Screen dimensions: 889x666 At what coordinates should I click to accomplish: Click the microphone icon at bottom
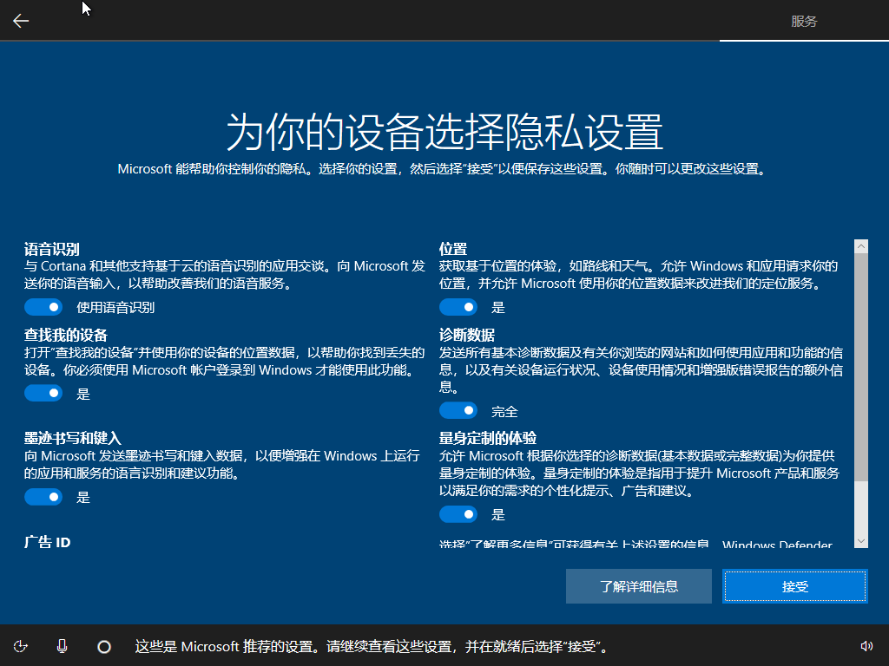tap(62, 646)
